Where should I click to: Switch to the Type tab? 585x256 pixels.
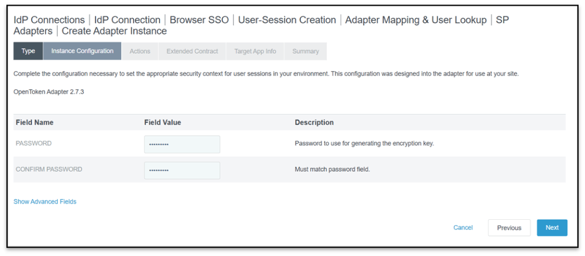[x=28, y=51]
